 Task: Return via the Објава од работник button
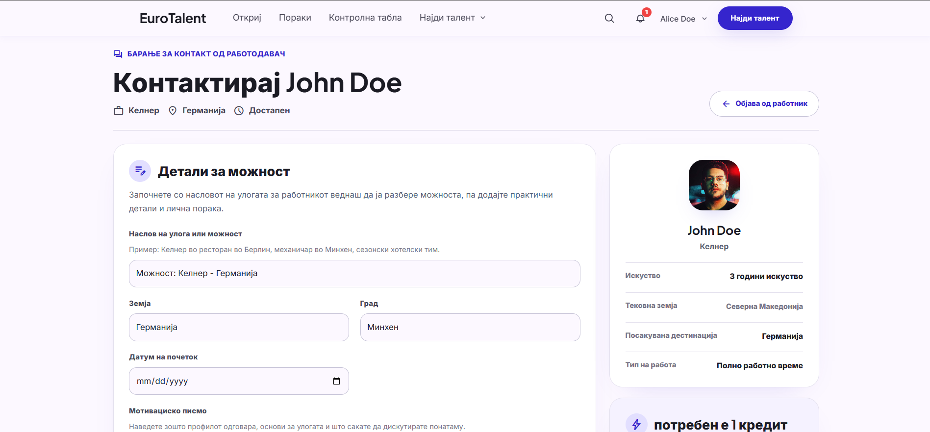(764, 104)
